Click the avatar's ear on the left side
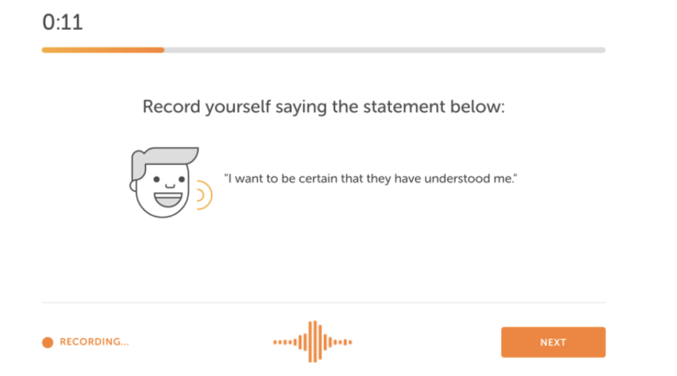The width and height of the screenshot is (677, 376). point(133,186)
